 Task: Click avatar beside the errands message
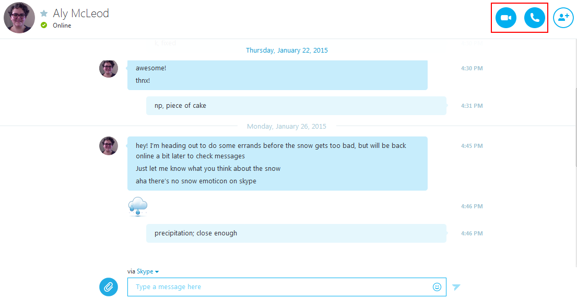(109, 146)
